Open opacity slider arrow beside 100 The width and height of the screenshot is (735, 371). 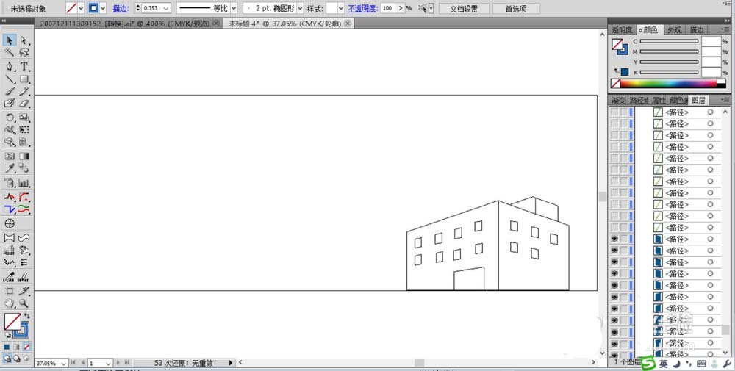coord(400,8)
